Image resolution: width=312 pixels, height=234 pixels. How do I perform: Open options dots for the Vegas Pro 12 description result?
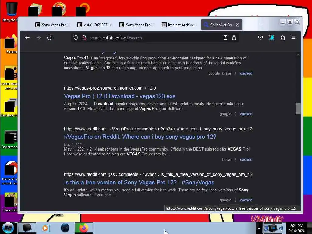pyautogui.click(x=236, y=73)
